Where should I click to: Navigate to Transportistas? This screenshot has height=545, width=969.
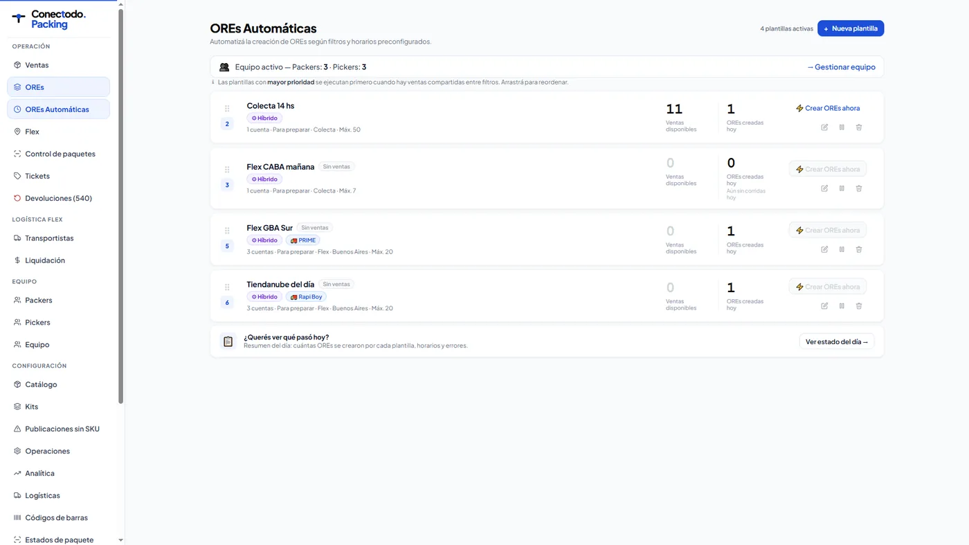coord(58,238)
